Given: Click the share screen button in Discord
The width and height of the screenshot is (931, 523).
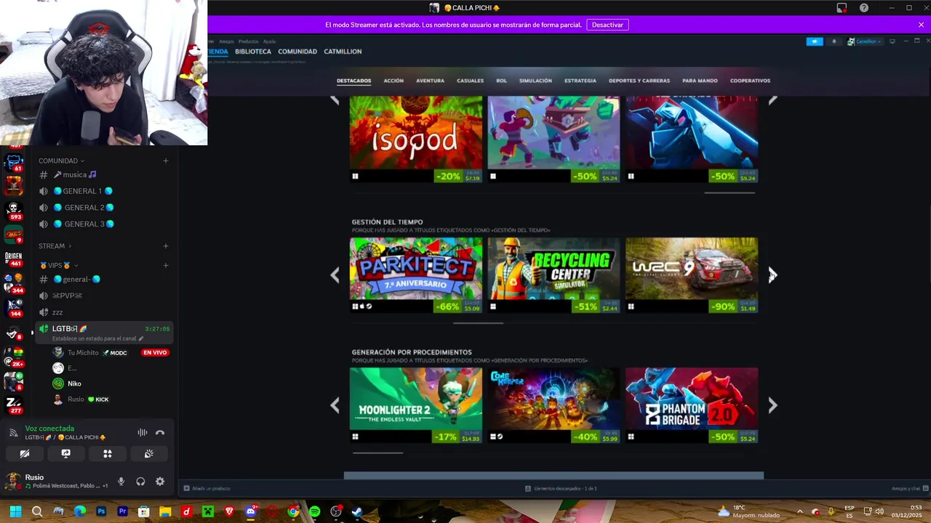Looking at the screenshot, I should click(x=66, y=454).
